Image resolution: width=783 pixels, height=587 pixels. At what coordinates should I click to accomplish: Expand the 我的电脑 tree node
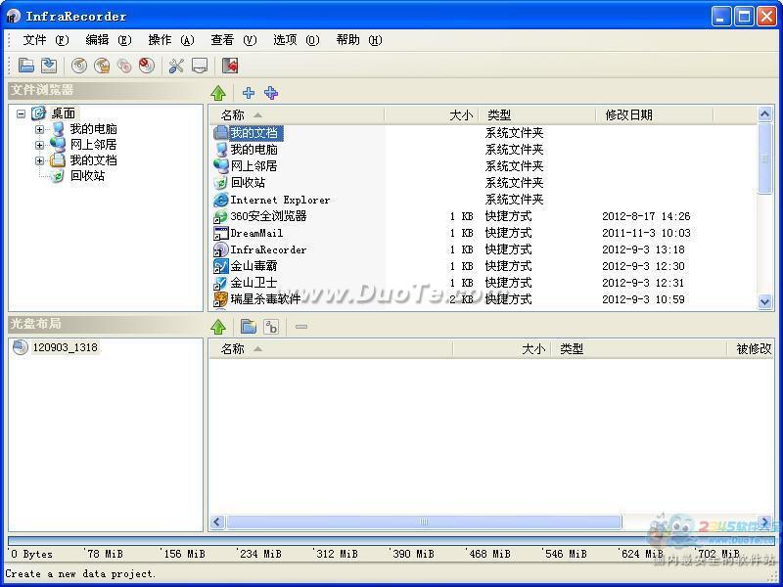(x=40, y=129)
